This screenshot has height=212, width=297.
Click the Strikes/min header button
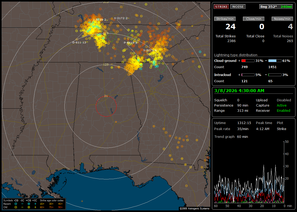[x=225, y=19]
